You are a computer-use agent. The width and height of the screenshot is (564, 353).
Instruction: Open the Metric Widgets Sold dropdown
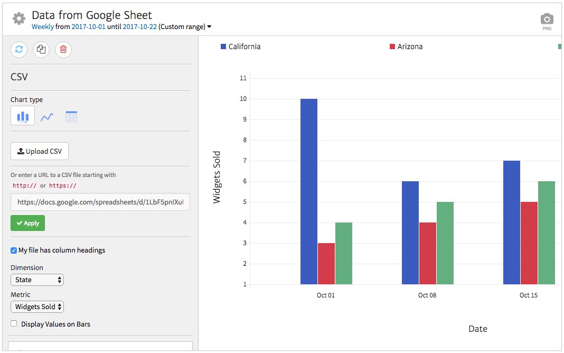point(37,307)
